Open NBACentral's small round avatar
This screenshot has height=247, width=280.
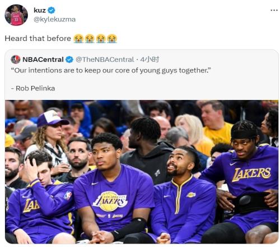pos(16,60)
